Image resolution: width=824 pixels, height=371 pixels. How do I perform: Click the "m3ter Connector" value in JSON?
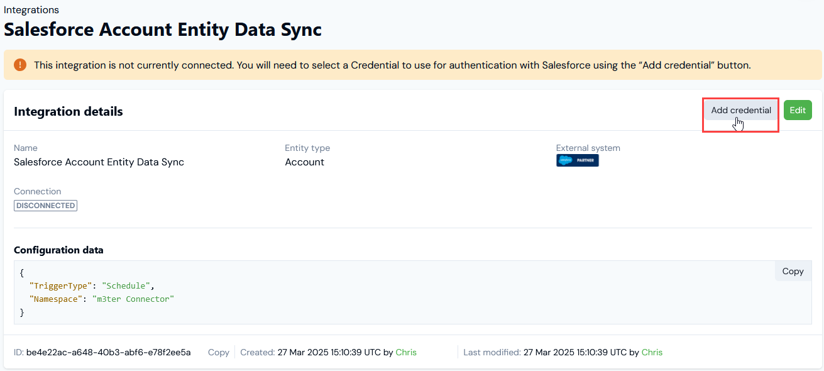point(133,299)
